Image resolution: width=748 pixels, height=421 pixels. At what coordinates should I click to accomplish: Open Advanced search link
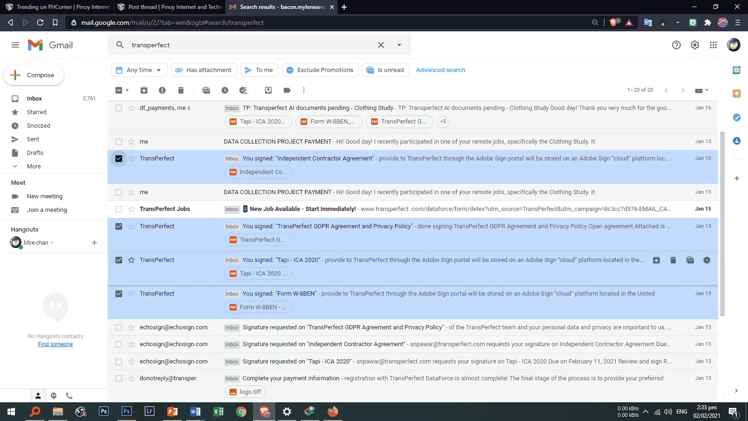pyautogui.click(x=440, y=70)
